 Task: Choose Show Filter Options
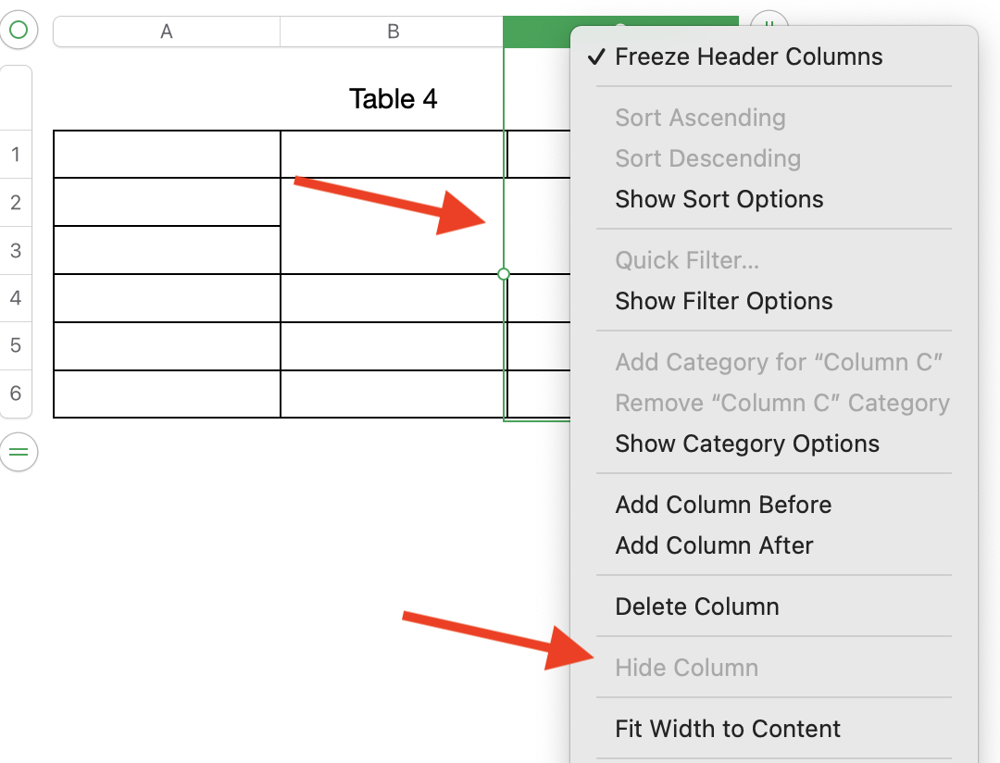pyautogui.click(x=723, y=301)
